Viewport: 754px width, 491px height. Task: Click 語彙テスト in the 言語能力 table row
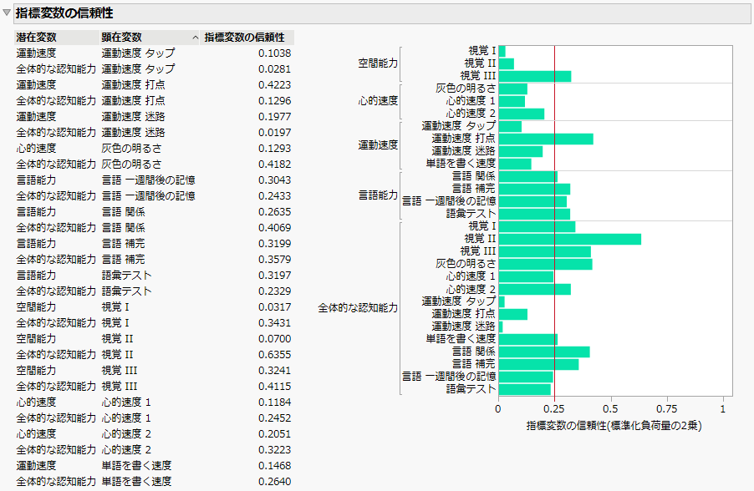[x=127, y=276]
